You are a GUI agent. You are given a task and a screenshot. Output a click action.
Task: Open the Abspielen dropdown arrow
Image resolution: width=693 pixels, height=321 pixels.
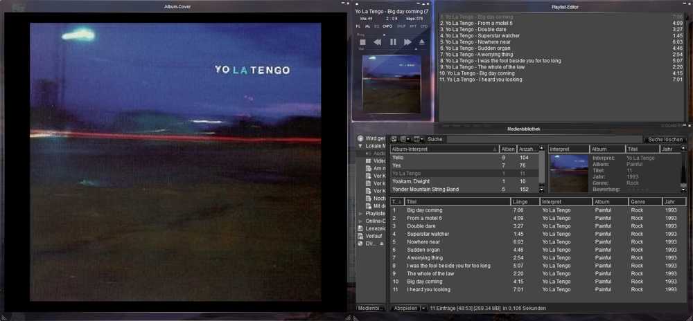point(423,308)
